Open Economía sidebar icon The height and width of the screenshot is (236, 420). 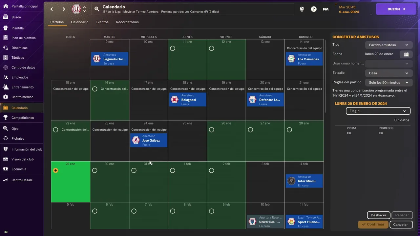click(6, 169)
